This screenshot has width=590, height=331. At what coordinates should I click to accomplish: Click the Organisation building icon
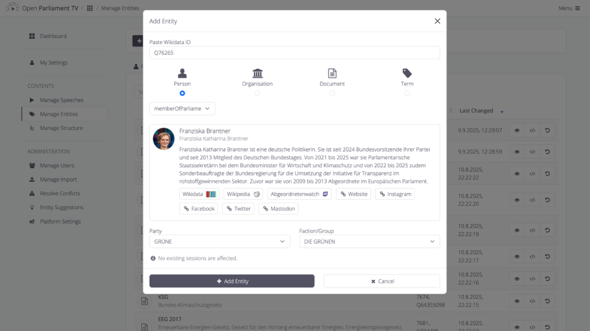[x=258, y=73]
